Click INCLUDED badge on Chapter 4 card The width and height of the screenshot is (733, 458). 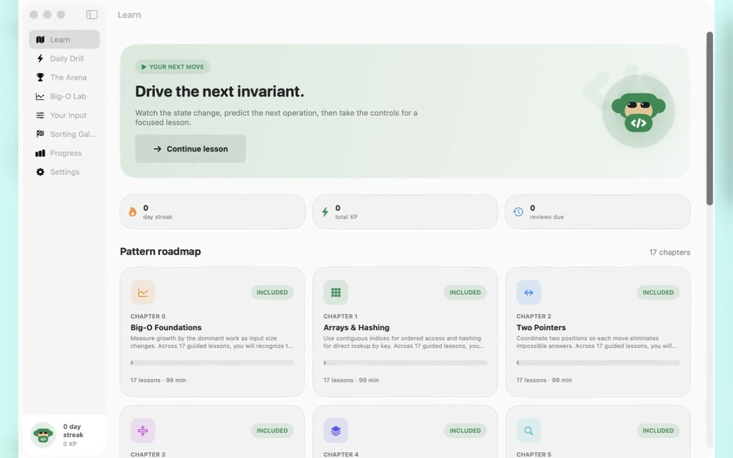465,431
